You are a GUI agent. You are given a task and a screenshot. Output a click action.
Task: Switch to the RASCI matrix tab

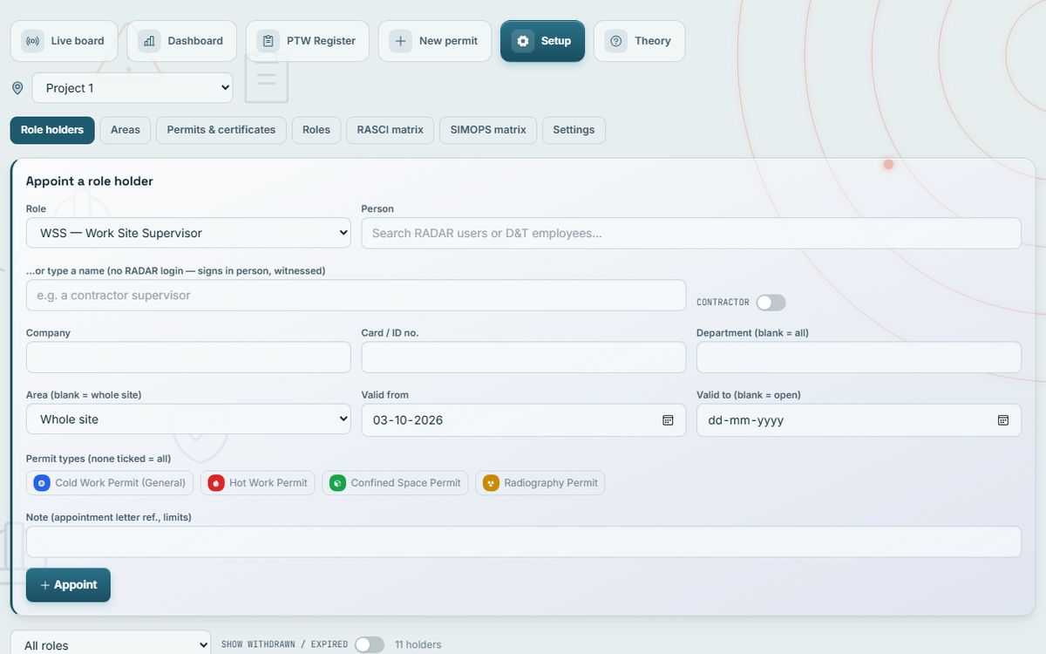[x=390, y=130]
